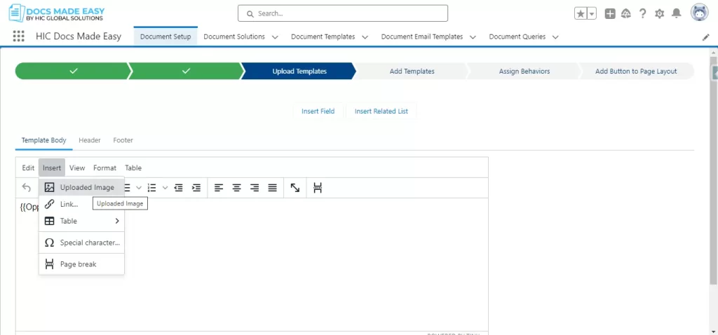Jump to the Add Templates step
The image size is (718, 335).
click(x=412, y=71)
